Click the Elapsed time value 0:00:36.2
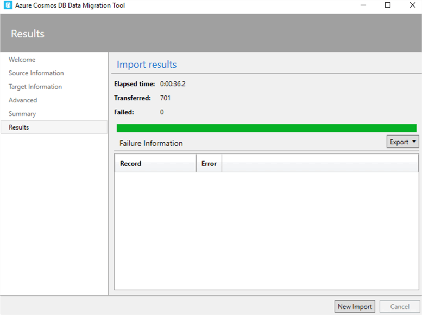422x315 pixels. 173,84
